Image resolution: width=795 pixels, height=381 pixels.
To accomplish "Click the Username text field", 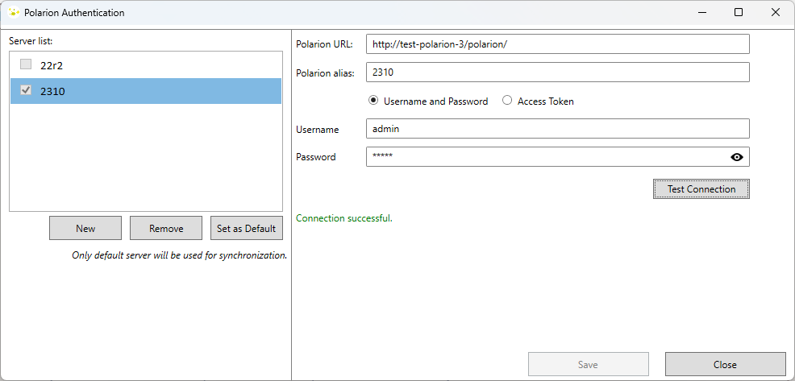I will pyautogui.click(x=557, y=129).
